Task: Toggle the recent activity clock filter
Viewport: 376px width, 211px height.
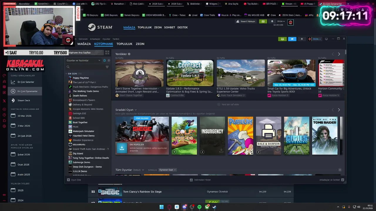Action: [104, 60]
